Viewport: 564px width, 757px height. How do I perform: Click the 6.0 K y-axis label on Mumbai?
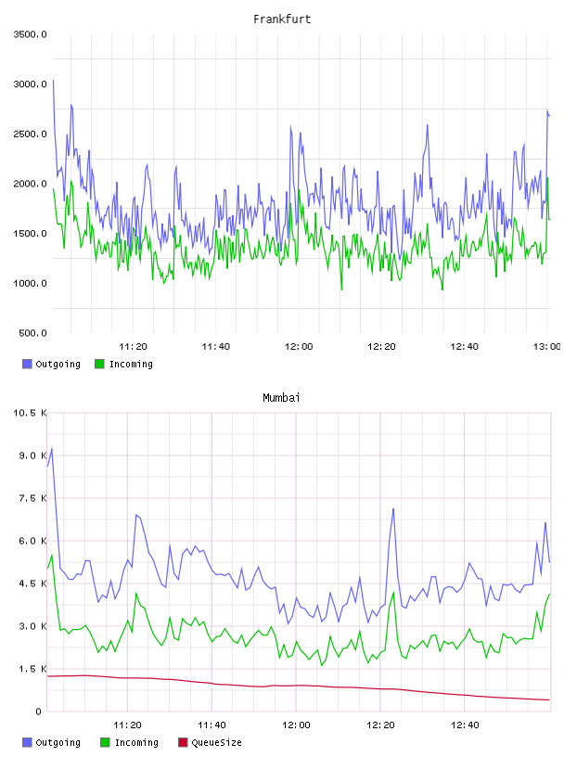pos(32,541)
